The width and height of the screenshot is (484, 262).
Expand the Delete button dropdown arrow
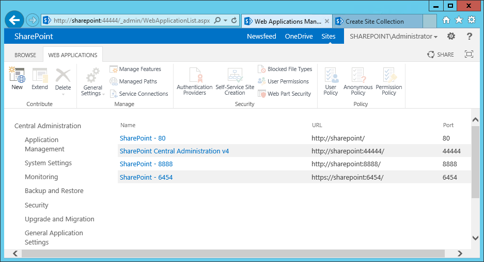(x=63, y=94)
